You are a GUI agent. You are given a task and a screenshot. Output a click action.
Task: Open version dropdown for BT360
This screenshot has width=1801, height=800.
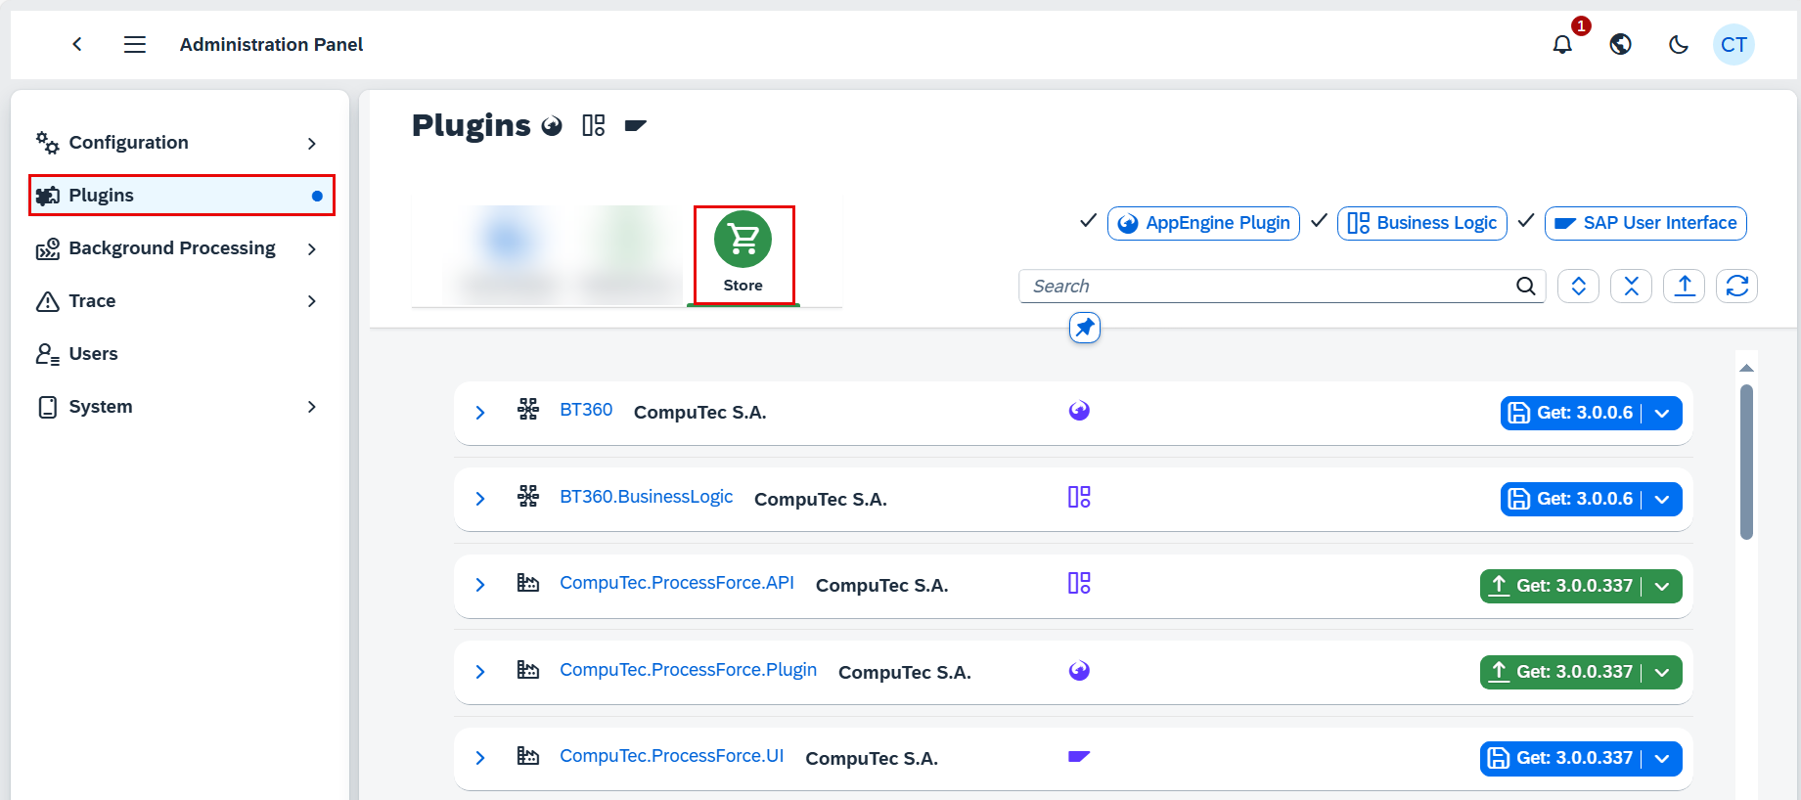point(1662,413)
